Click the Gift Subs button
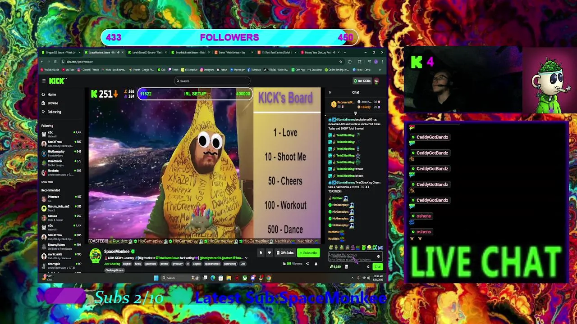The image size is (577, 324). 285,253
